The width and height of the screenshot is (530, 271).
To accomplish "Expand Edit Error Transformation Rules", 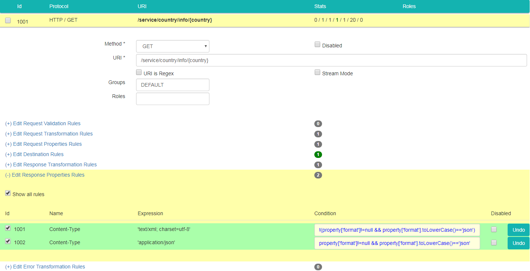I will click(45, 267).
